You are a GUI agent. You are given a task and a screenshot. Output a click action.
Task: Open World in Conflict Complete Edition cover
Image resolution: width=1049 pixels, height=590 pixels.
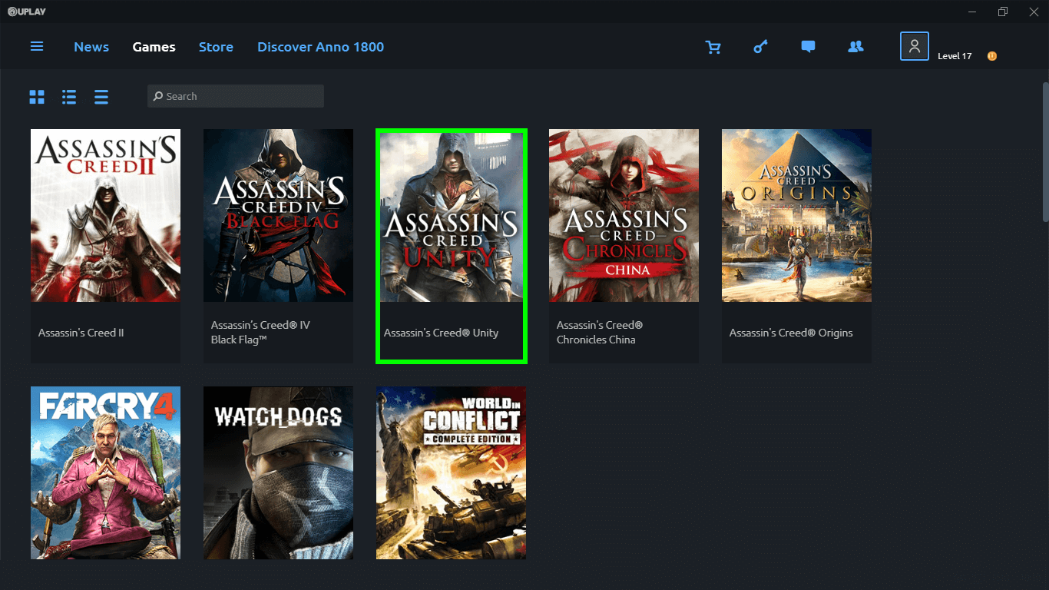(x=451, y=472)
